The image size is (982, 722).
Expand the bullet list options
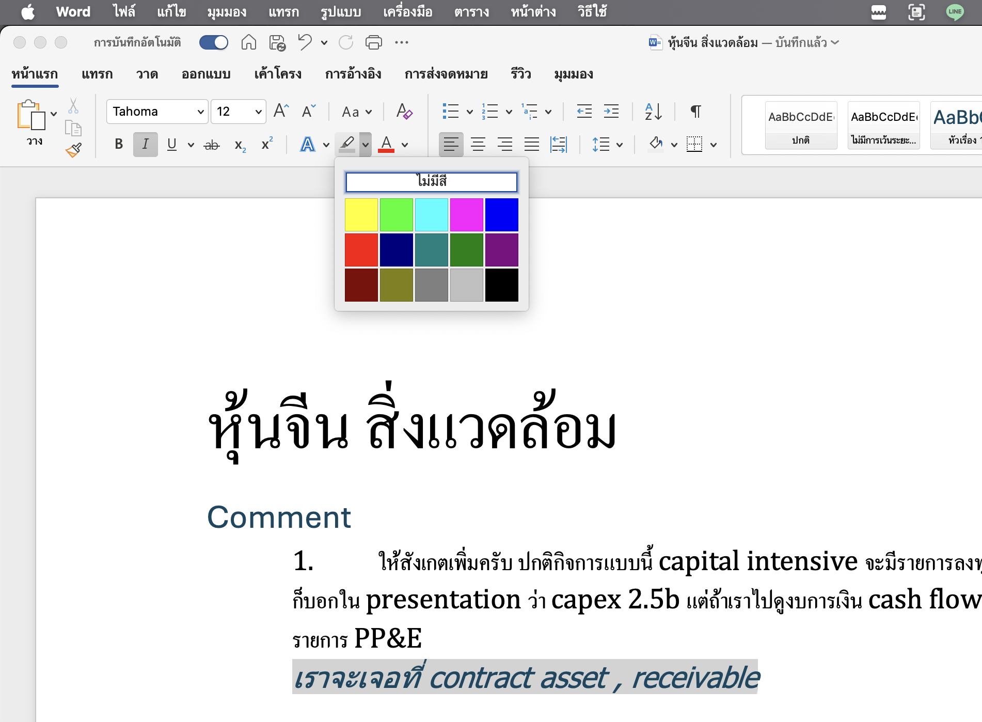(x=469, y=112)
